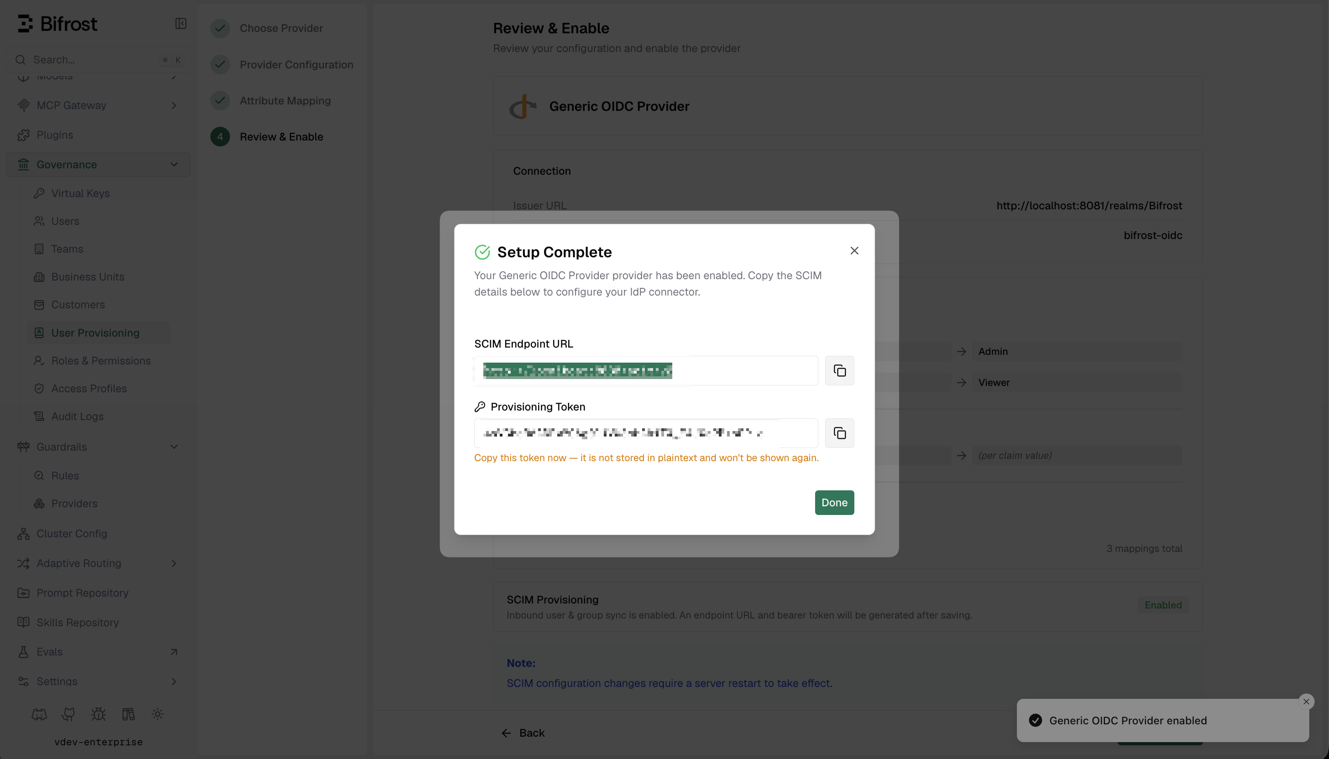Copy the Provisioning Token
The image size is (1329, 759).
pyautogui.click(x=839, y=433)
